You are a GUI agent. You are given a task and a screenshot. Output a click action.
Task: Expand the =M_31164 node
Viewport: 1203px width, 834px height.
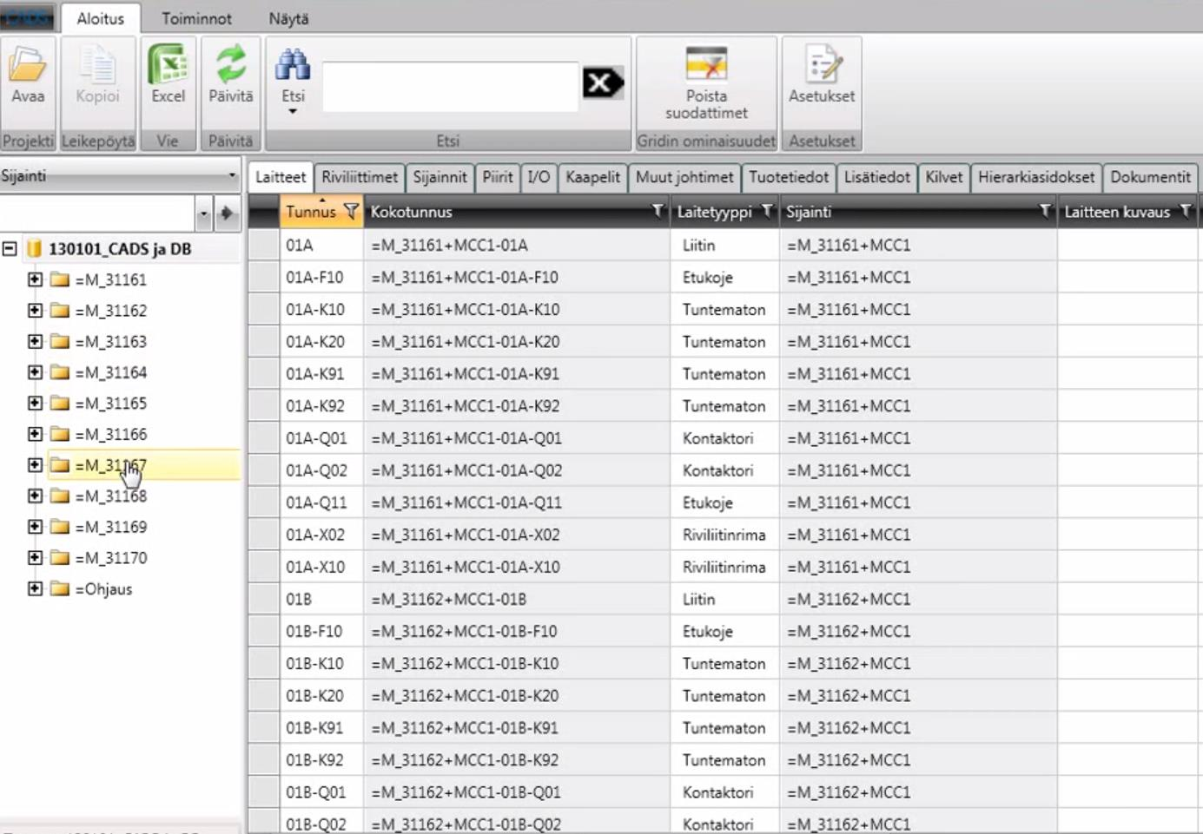(35, 372)
